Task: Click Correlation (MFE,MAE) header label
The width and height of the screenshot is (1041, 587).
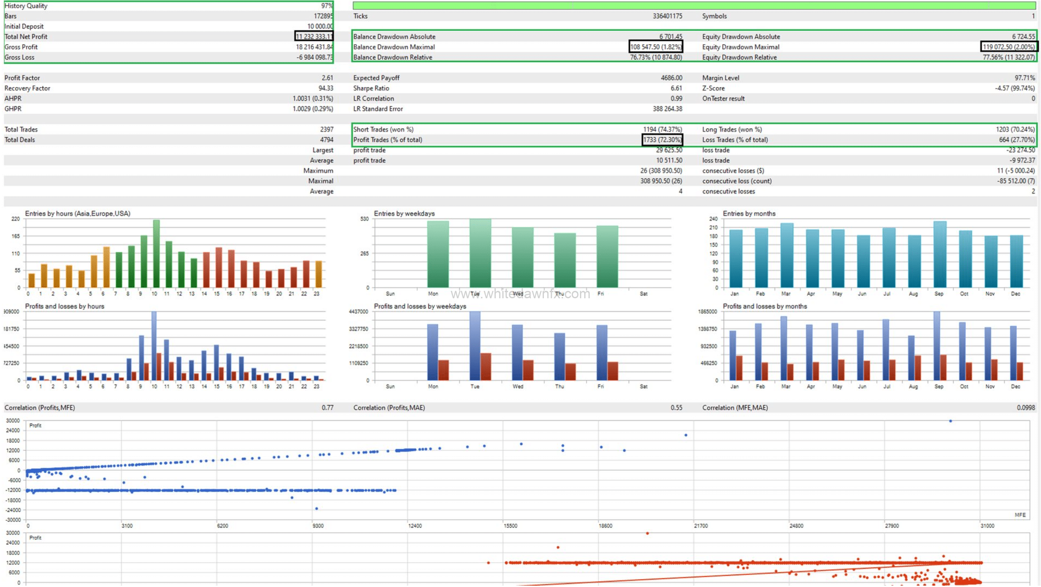Action: point(735,408)
